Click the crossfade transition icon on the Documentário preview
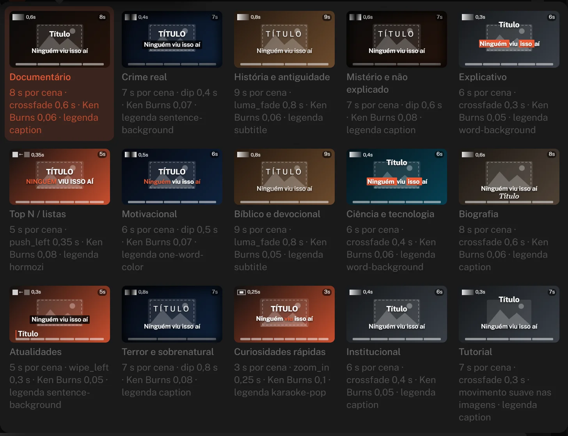The image size is (568, 436). pyautogui.click(x=18, y=17)
